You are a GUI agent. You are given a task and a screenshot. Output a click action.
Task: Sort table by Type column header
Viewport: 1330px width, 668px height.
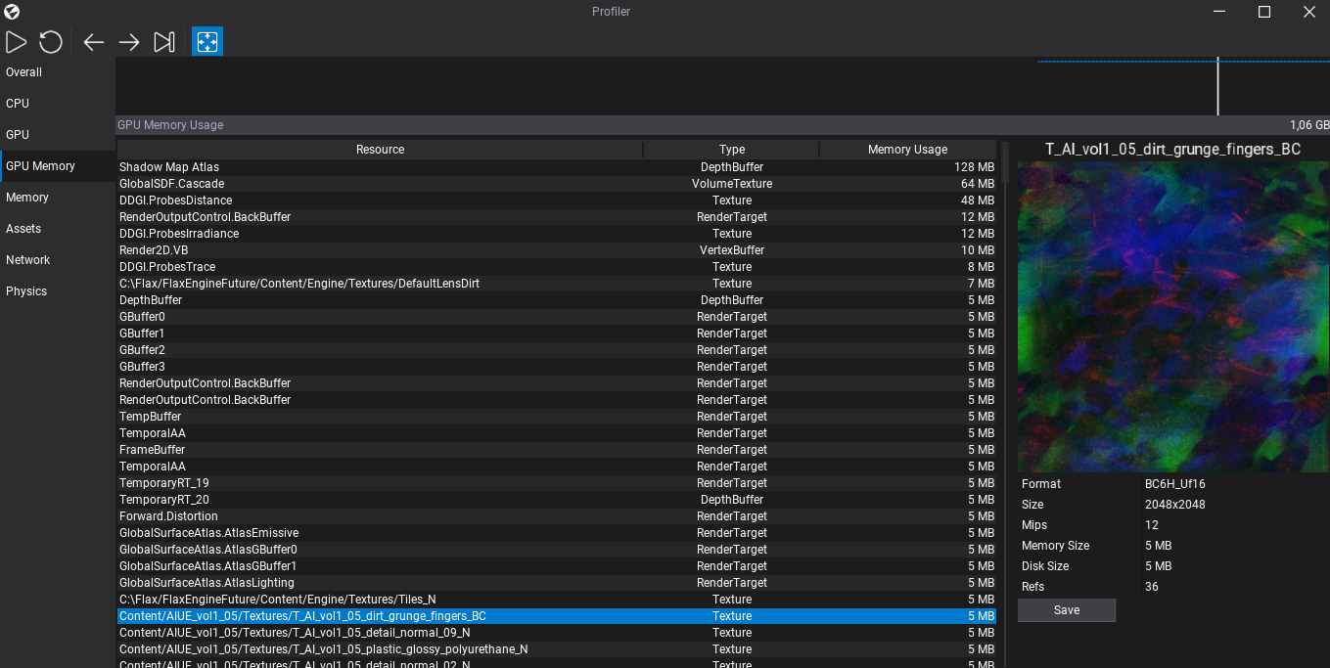[x=731, y=150]
